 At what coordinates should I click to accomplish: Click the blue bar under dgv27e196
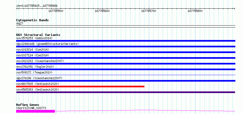click(126, 81)
